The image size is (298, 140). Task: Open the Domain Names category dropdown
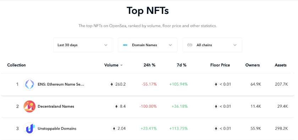point(148,45)
